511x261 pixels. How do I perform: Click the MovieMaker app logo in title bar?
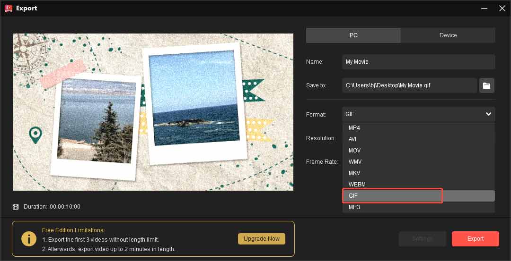(x=8, y=8)
